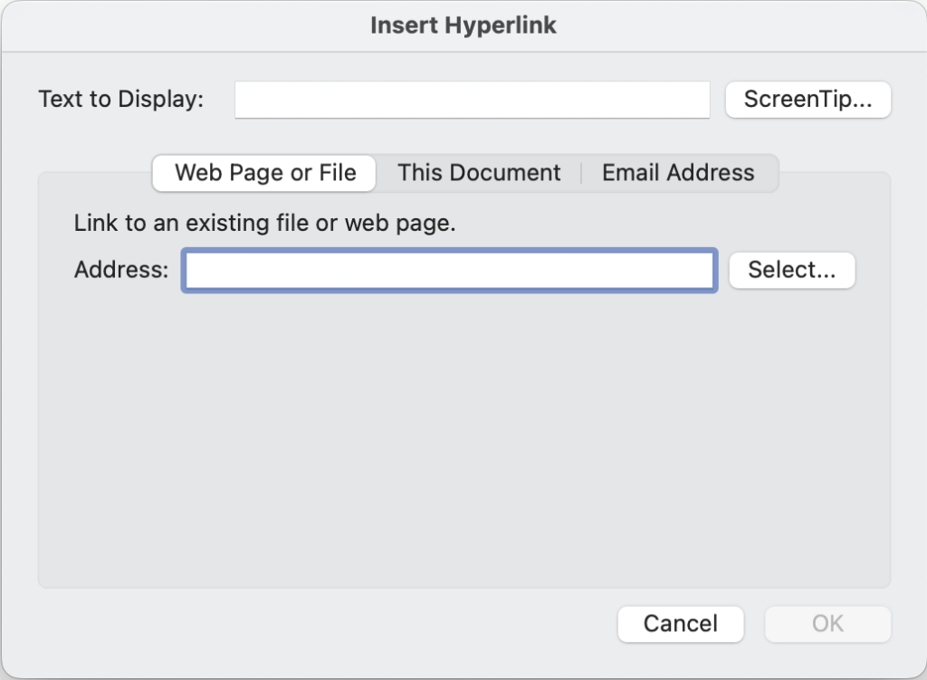Image resolution: width=927 pixels, height=680 pixels.
Task: Focus the Address text box
Action: point(450,270)
